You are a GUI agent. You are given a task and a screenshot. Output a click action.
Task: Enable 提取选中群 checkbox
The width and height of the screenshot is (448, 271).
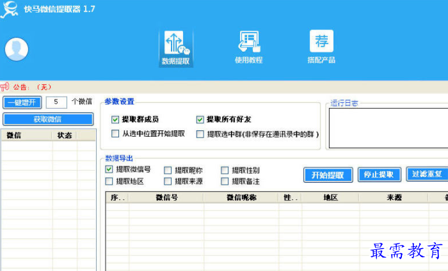[200, 134]
